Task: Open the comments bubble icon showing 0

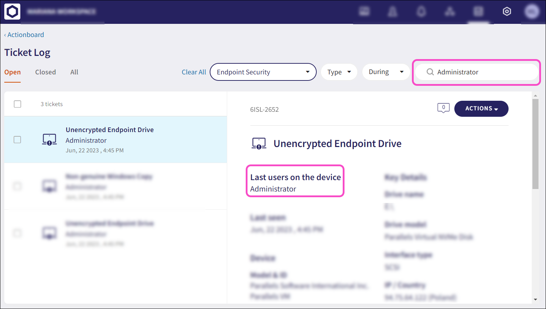Action: click(x=443, y=108)
